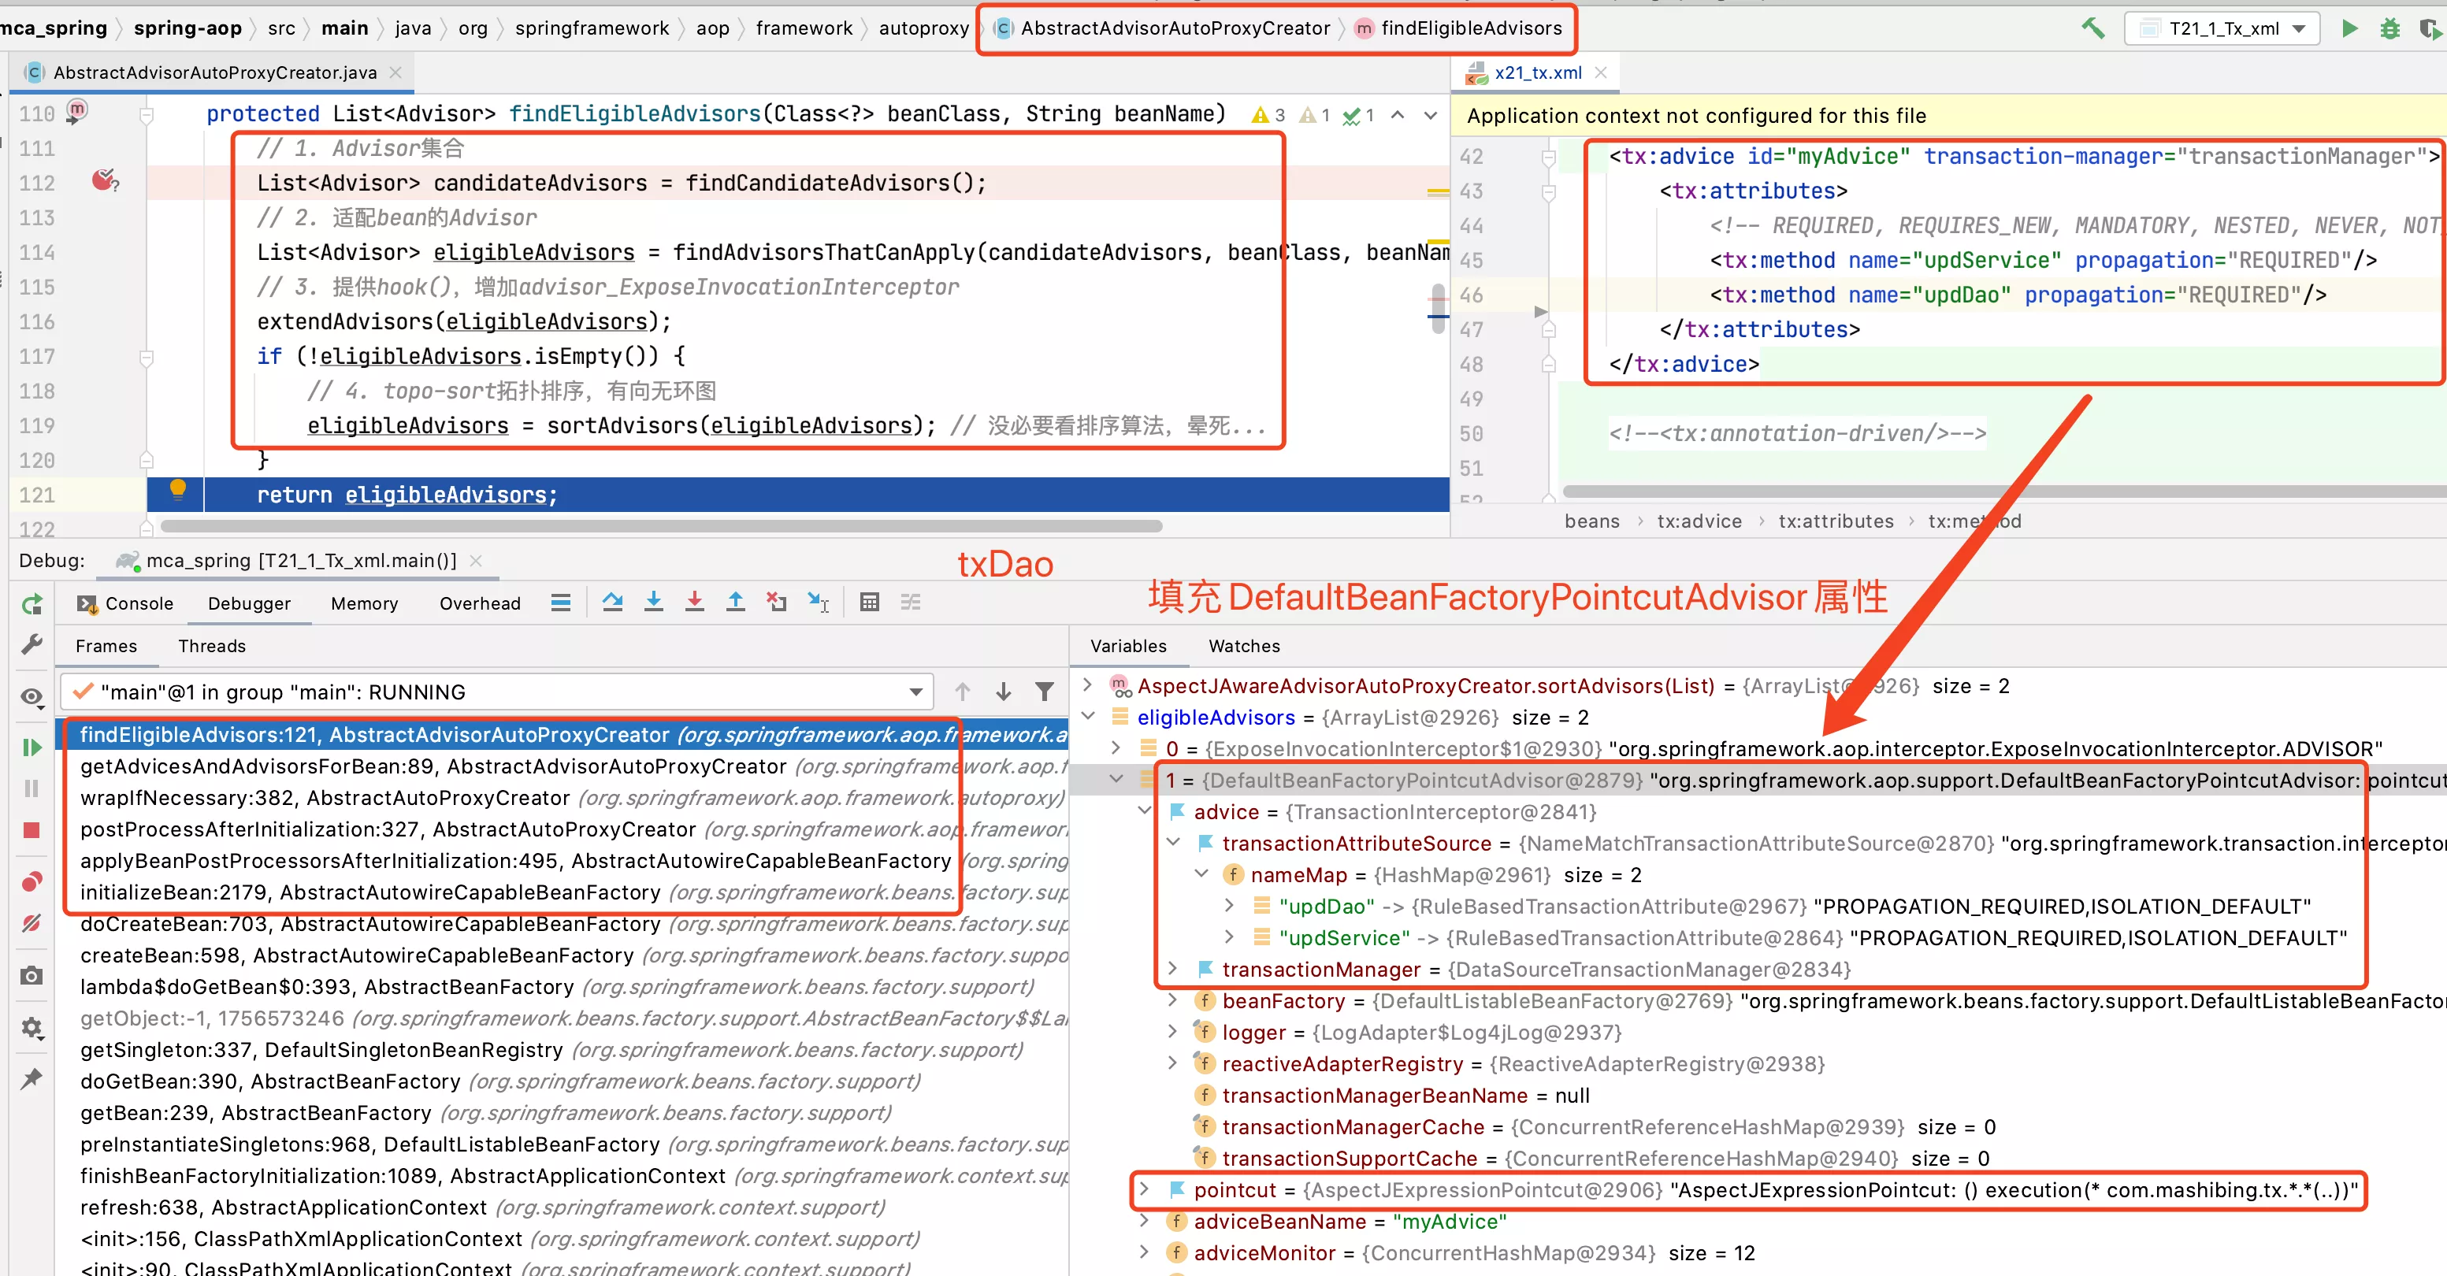Image resolution: width=2447 pixels, height=1276 pixels.
Task: Open the thread selector showing "main"@1 RUNNING
Action: coord(497,692)
